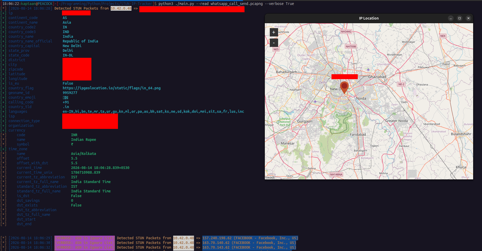The height and width of the screenshot is (251, 482).
Task: Click the terminal prompt working directory path
Action: point(105,4)
